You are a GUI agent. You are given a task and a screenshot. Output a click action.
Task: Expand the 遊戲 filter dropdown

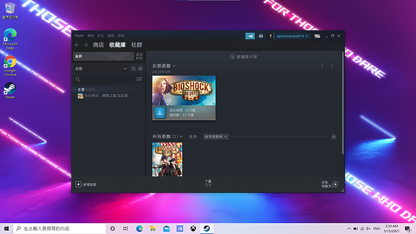click(101, 69)
